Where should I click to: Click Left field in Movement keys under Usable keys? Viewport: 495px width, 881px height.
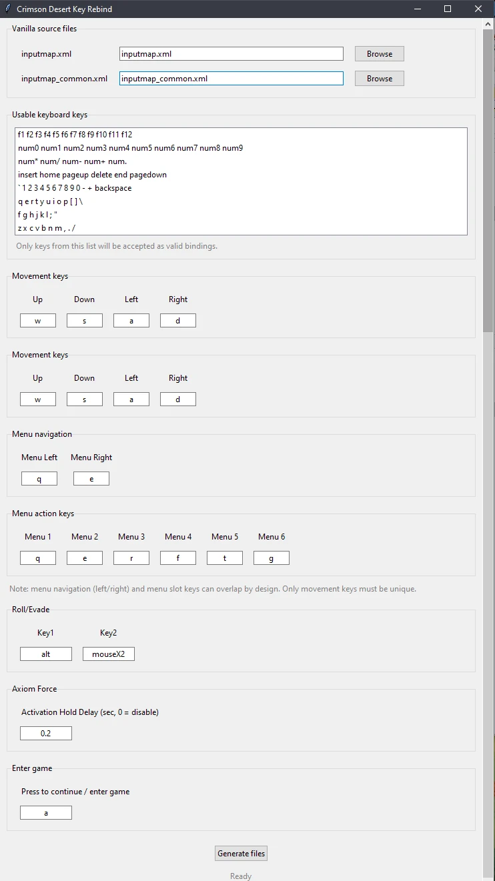[131, 321]
